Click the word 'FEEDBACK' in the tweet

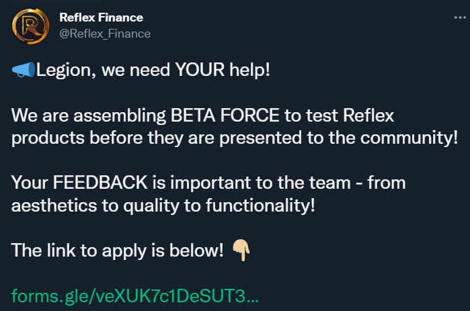pos(100,182)
